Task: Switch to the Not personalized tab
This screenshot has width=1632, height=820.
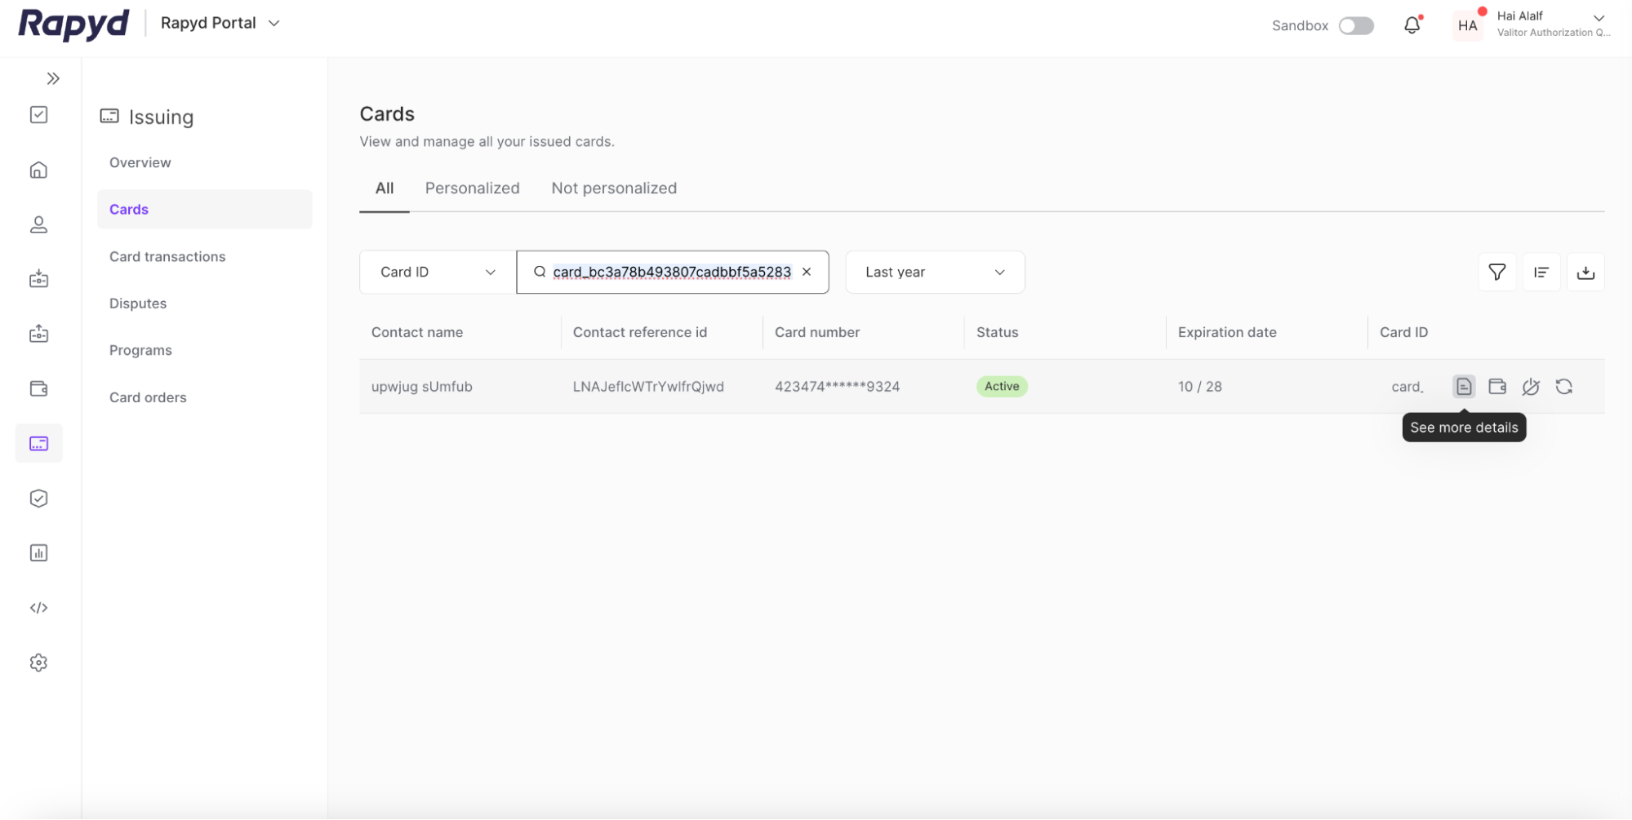Action: (x=613, y=188)
